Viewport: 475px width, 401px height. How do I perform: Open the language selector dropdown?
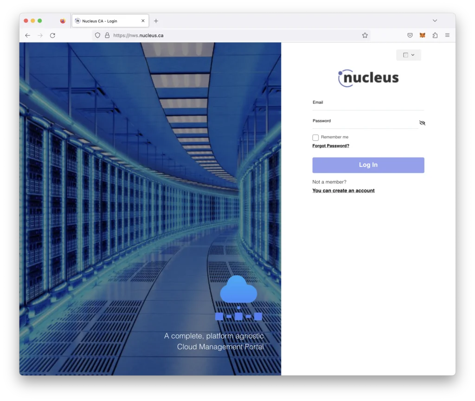[408, 55]
